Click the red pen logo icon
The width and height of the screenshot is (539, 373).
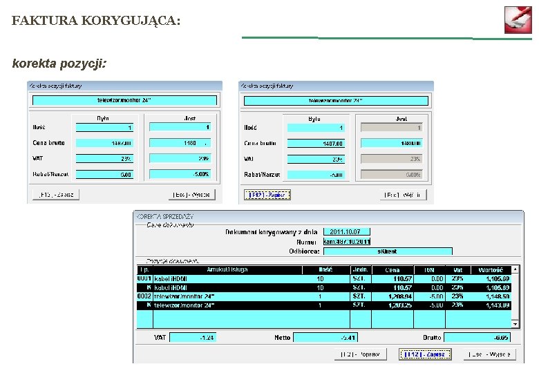[518, 19]
